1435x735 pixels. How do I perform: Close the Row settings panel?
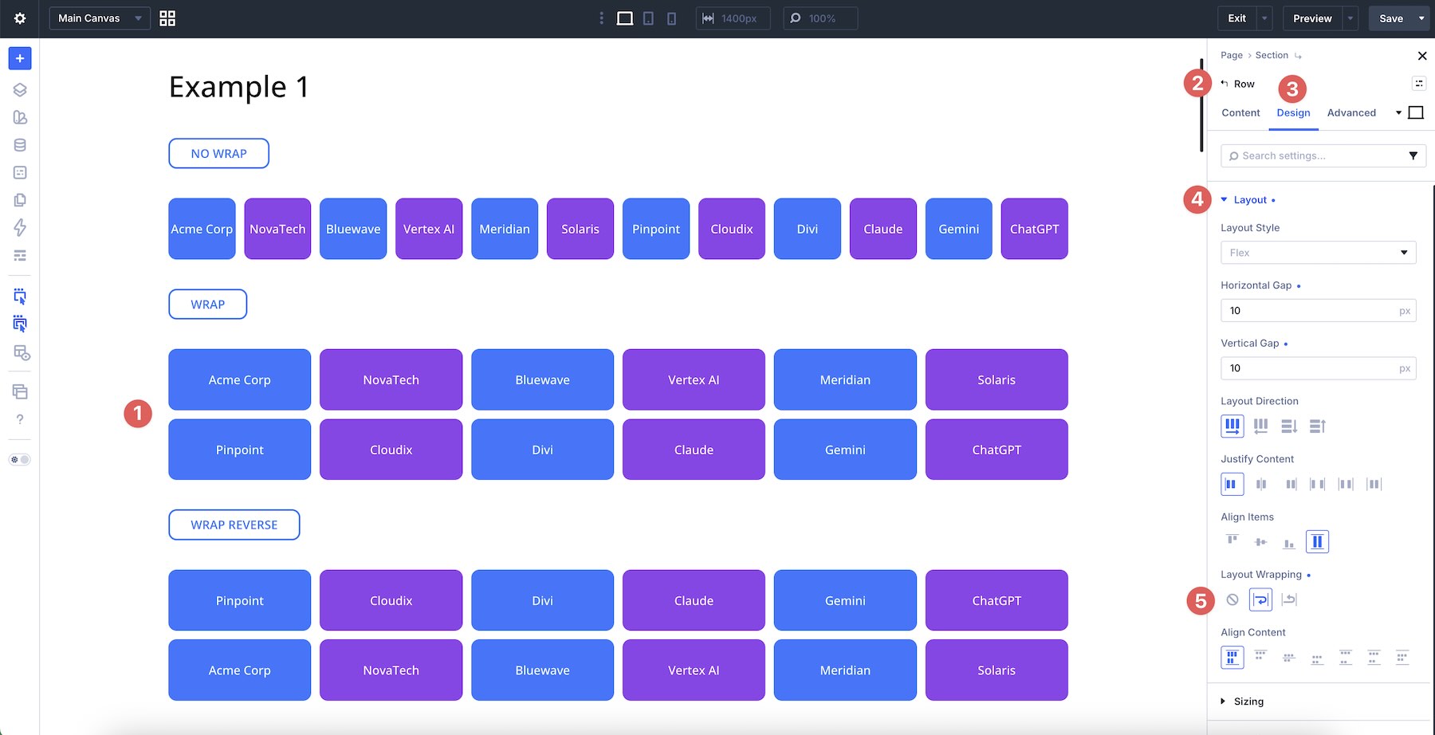[1422, 56]
